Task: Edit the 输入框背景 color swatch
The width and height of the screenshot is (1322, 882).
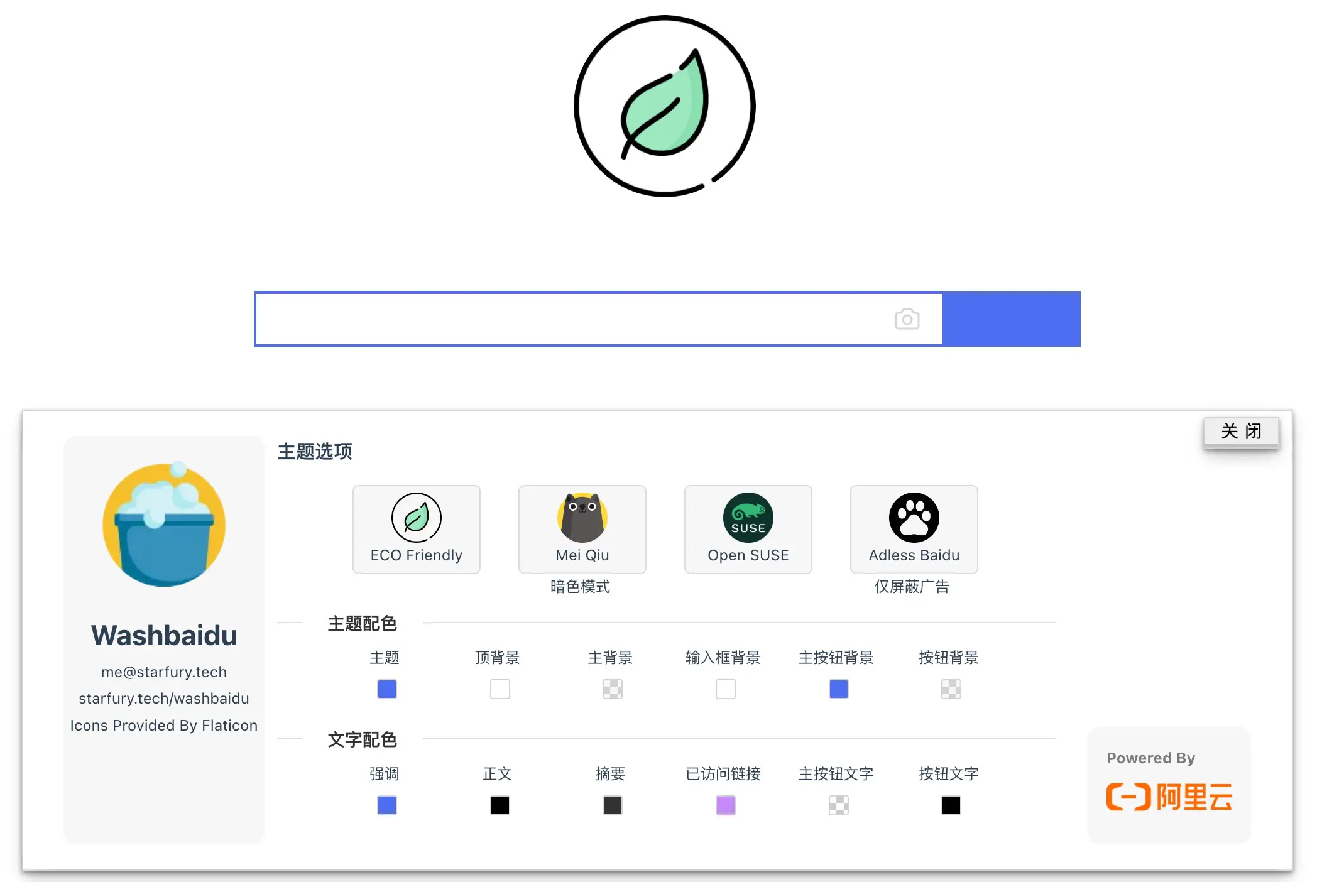Action: click(x=726, y=689)
